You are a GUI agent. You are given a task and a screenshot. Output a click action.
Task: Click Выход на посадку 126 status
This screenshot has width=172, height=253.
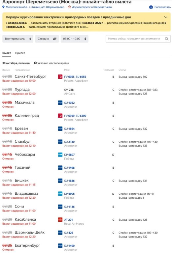(133, 220)
